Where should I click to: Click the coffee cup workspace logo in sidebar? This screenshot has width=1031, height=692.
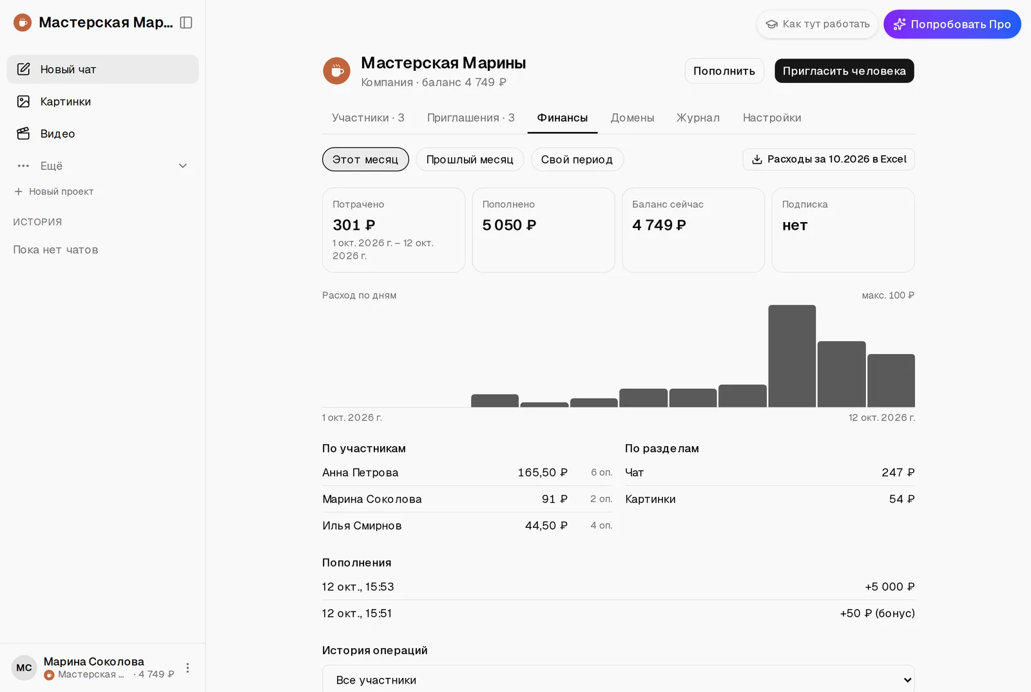[x=23, y=23]
